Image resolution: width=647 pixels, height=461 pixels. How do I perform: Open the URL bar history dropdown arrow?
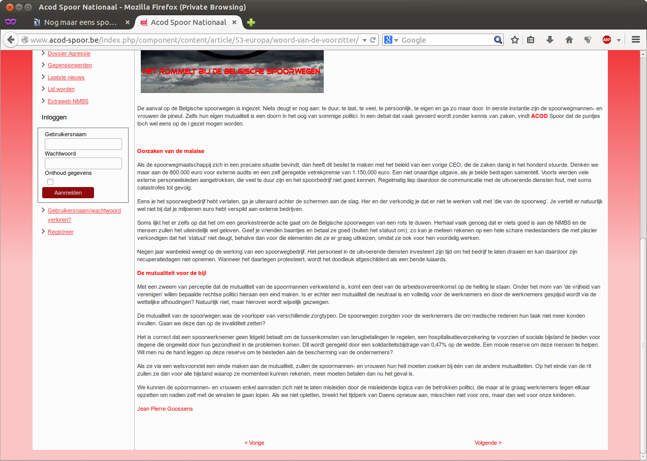(364, 40)
